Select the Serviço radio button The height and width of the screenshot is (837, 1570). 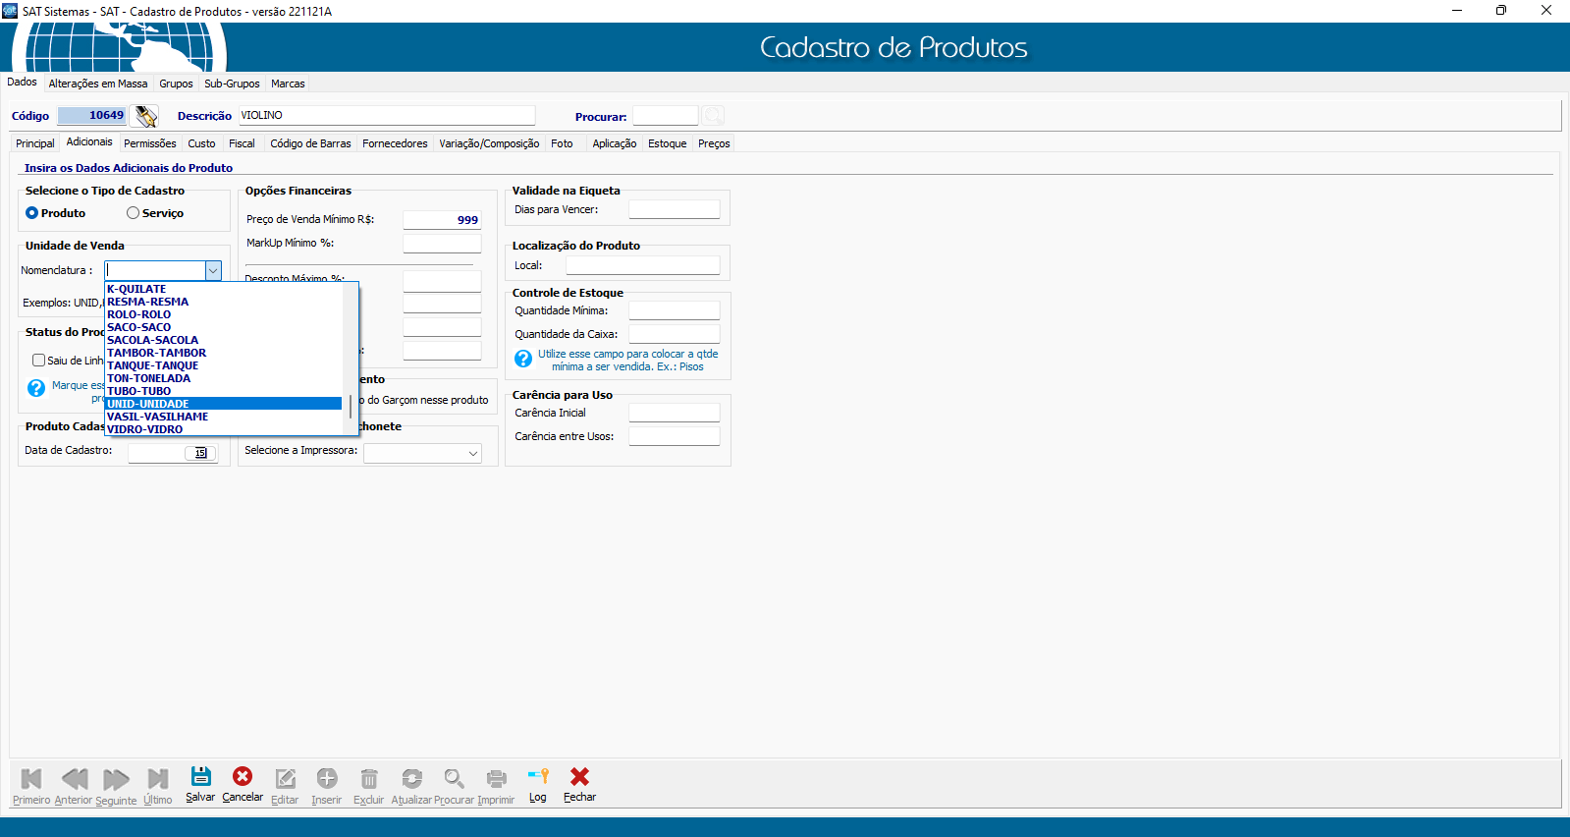(133, 213)
